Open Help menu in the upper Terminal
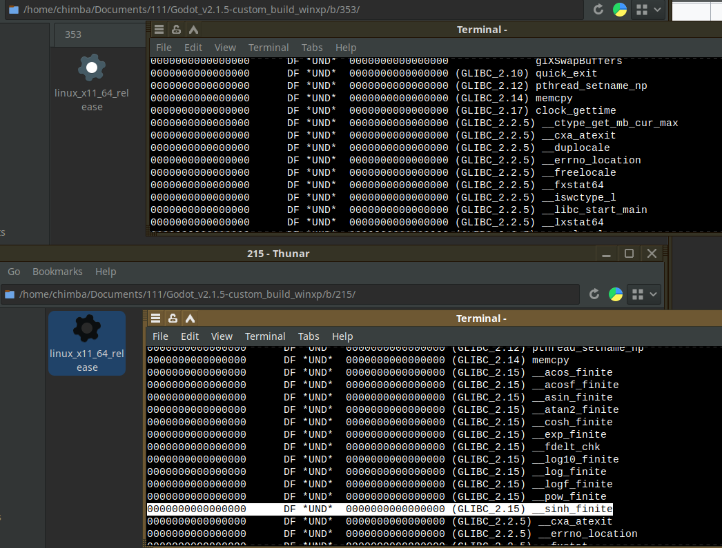 click(346, 48)
